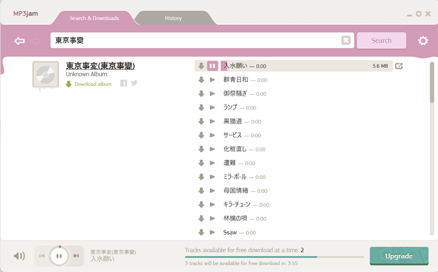Screen dimensions: 438x272
Task: Select the track title 群青日和
Action: tap(235, 80)
